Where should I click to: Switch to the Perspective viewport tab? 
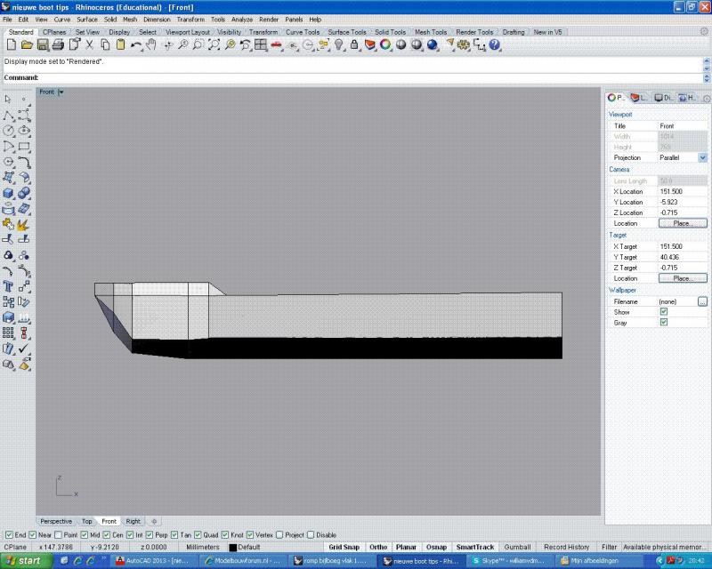[56, 521]
